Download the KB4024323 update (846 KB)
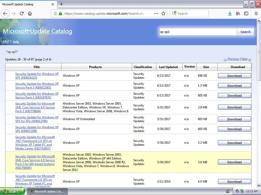The width and height of the screenshot is (261, 195). tap(234, 76)
